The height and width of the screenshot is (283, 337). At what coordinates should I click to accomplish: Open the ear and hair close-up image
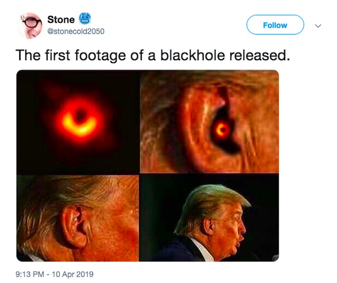tap(78, 218)
